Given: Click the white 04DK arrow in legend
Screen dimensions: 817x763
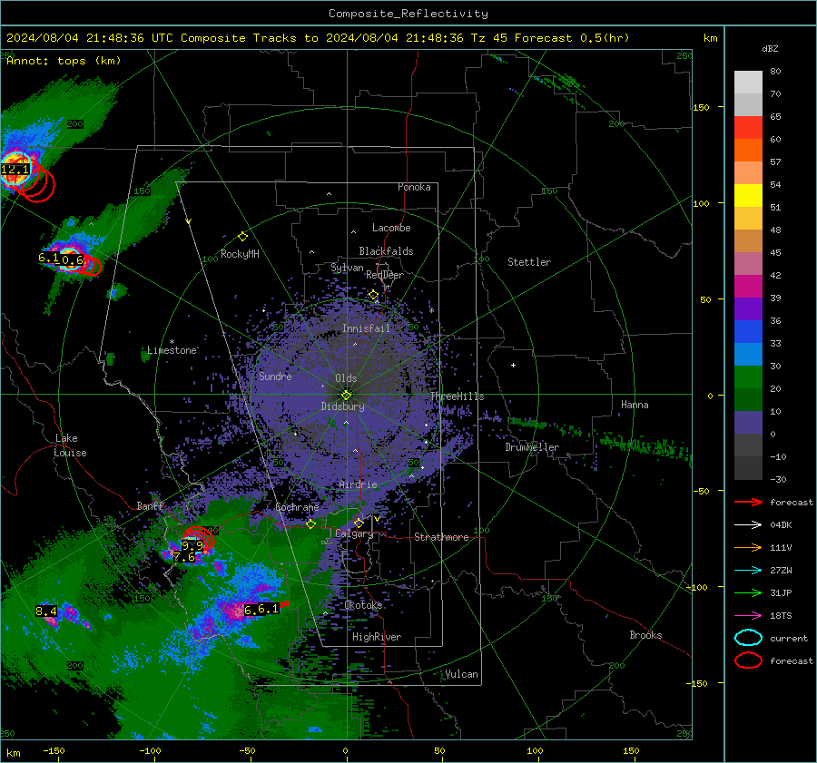Looking at the screenshot, I should tap(748, 524).
